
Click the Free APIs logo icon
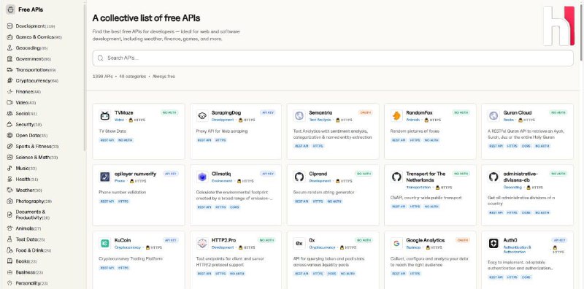10,9
